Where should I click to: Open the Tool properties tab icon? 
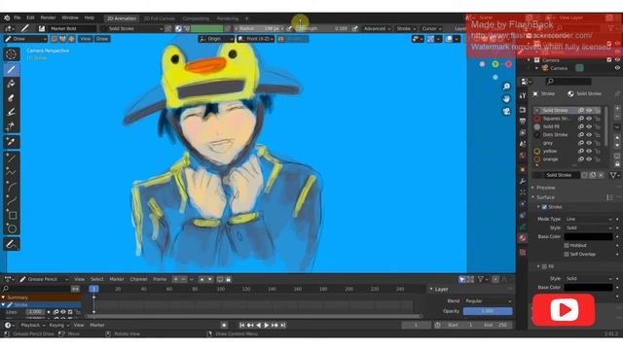tap(523, 95)
